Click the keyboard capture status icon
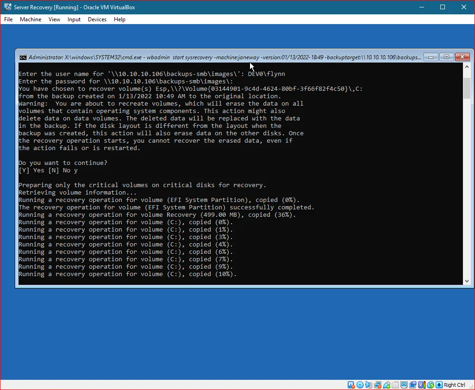Screen dimensions: 475x390 click(x=438, y=384)
